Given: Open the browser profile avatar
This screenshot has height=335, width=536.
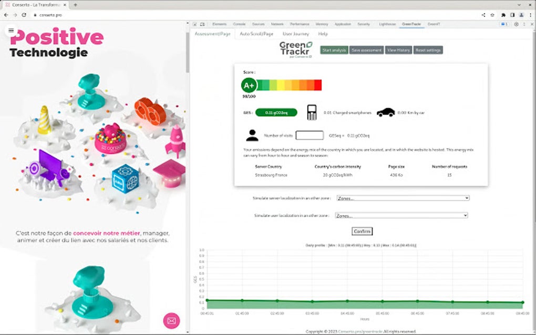Looking at the screenshot, I should (521, 15).
